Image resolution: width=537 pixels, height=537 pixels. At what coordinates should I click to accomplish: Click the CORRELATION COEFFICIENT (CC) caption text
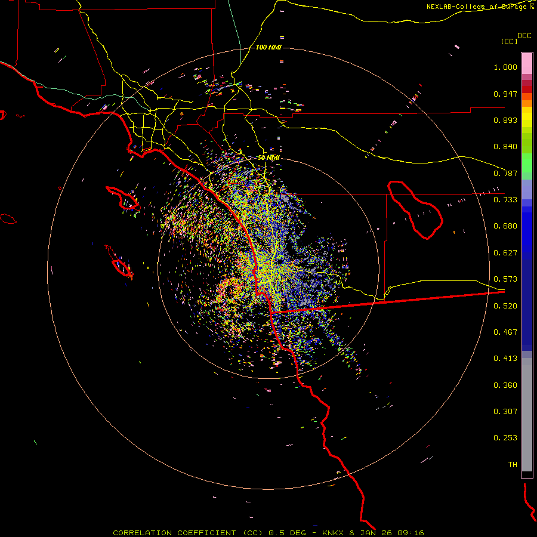coord(188,533)
